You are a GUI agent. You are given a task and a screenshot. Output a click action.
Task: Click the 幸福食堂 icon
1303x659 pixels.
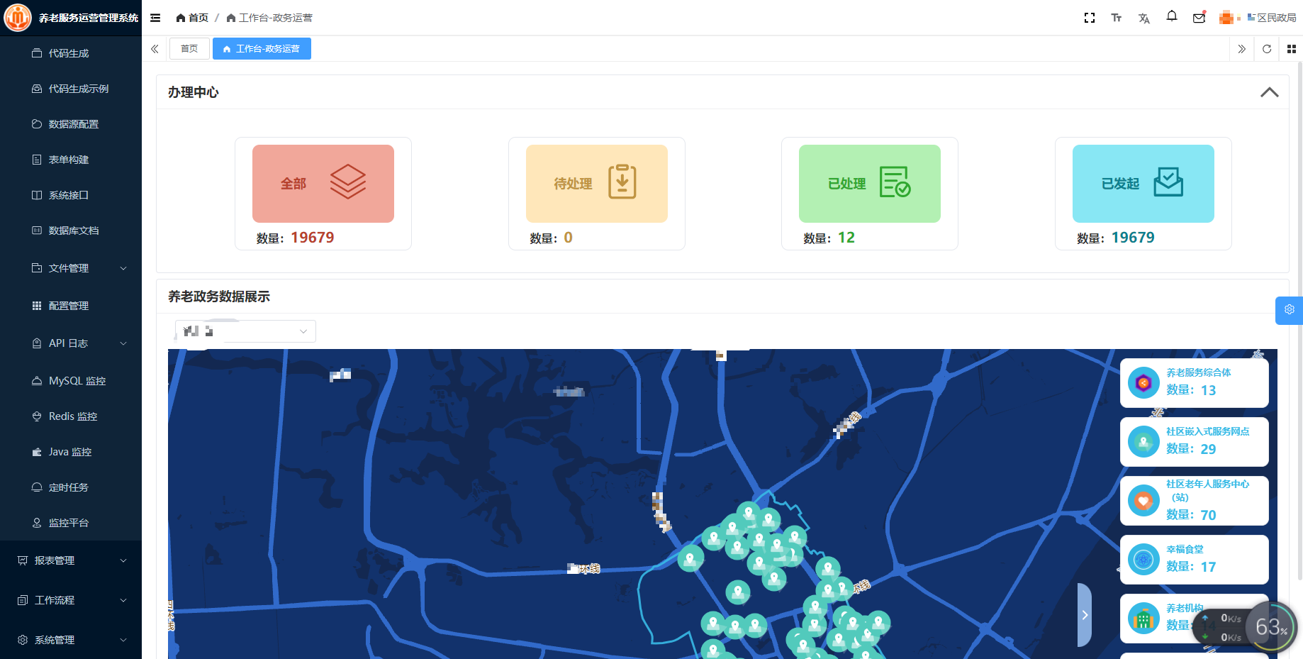[x=1143, y=560]
